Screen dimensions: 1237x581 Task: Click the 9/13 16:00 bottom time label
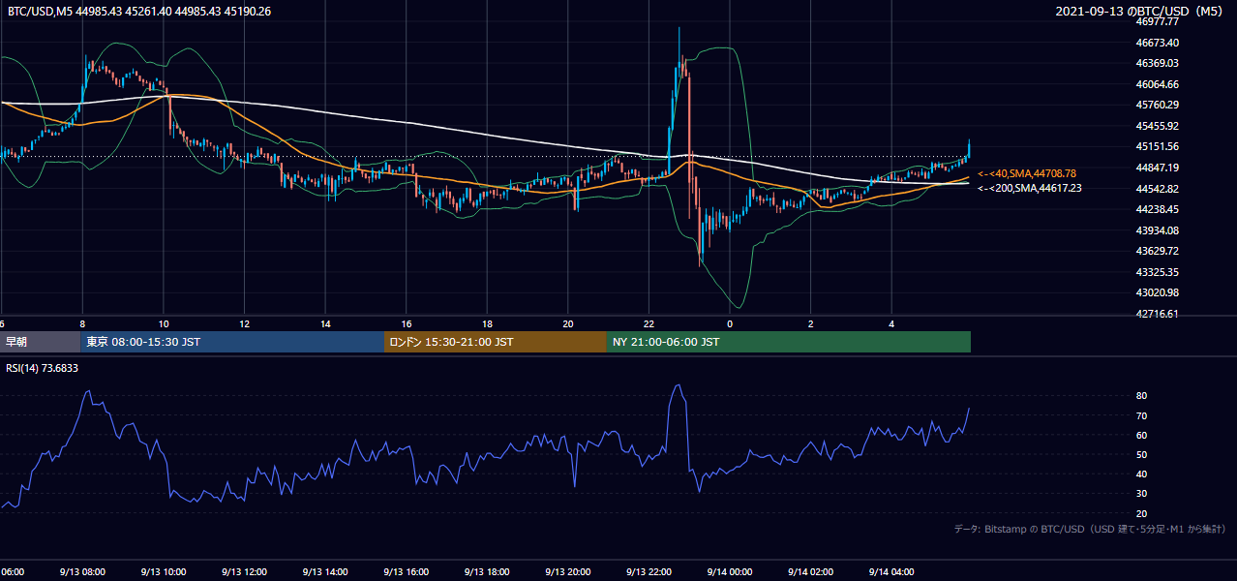tap(406, 572)
